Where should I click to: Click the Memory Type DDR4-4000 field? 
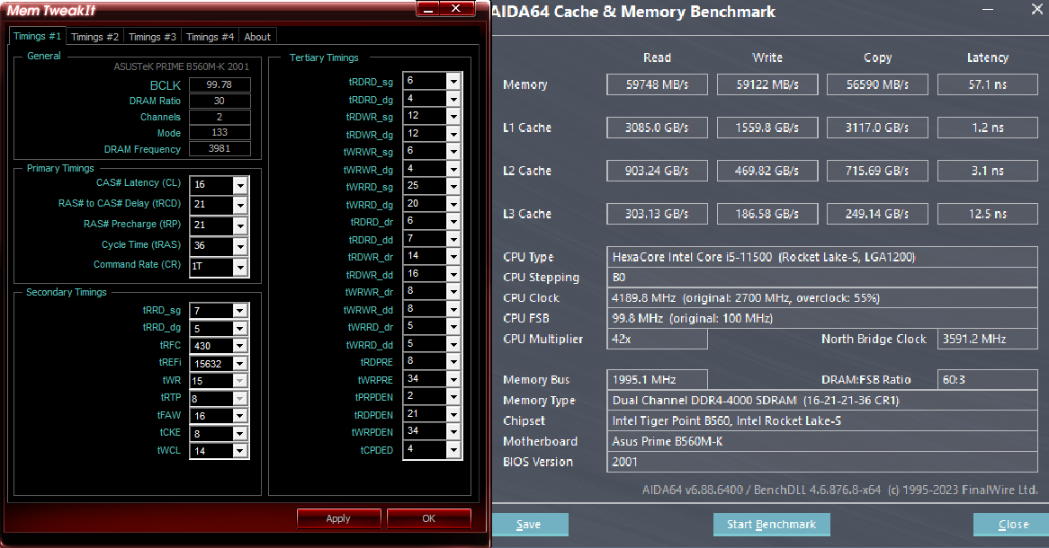click(x=822, y=401)
